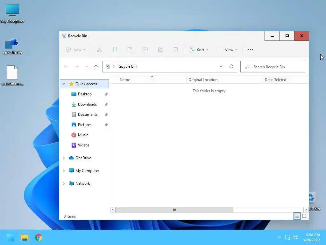Switch to large icons view in status bar

[x=304, y=216]
